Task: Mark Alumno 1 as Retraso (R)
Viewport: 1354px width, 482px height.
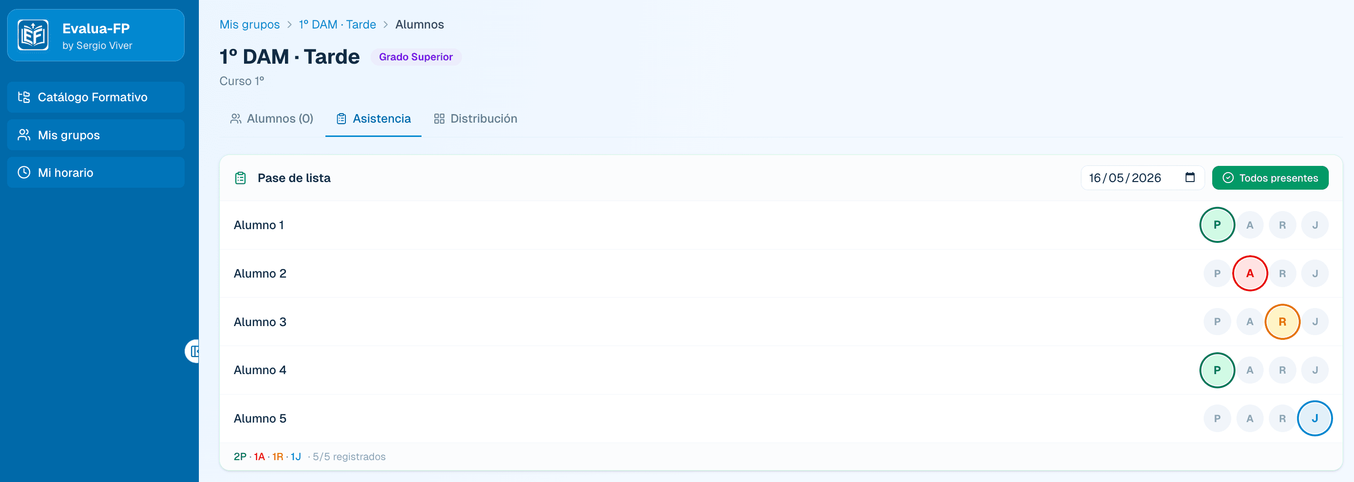Action: click(1282, 225)
